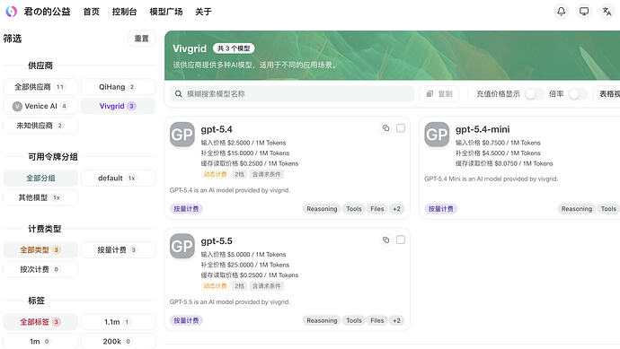Screen dimensions: 620x349
Task: Filter by 未知供应商
Action: (x=40, y=126)
